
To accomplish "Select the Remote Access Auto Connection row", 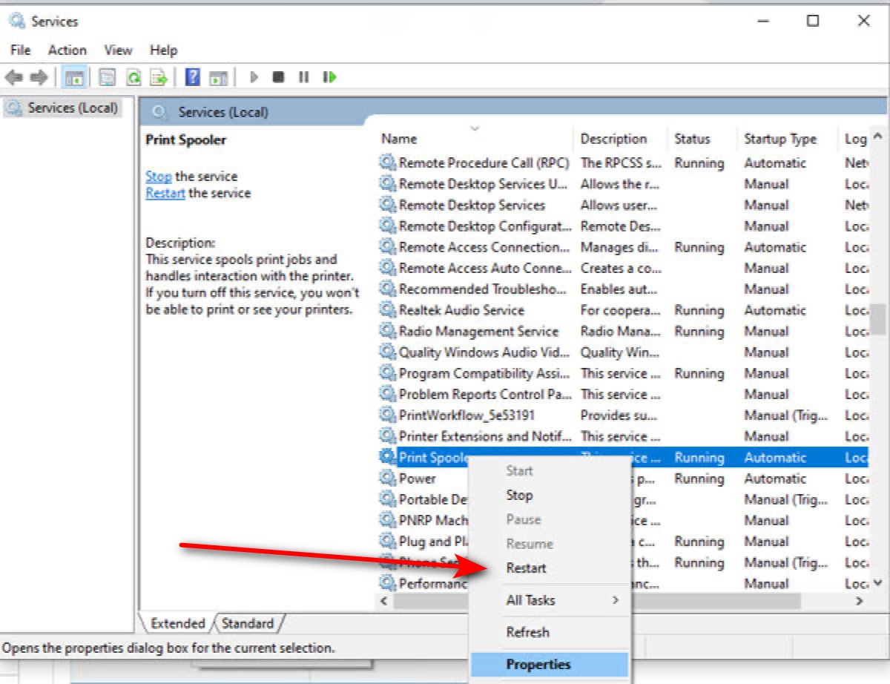I will (x=623, y=268).
